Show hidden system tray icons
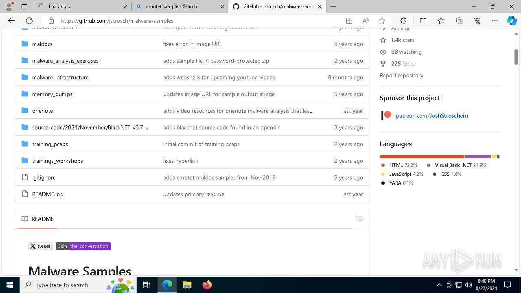This screenshot has height=293, width=521. click(439, 285)
